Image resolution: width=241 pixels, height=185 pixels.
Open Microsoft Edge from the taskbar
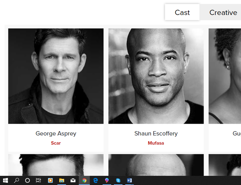coord(95,180)
